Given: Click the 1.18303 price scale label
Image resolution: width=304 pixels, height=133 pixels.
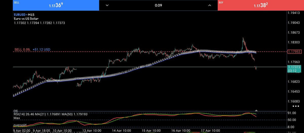Looking at the screenshot, I should click(x=294, y=42).
